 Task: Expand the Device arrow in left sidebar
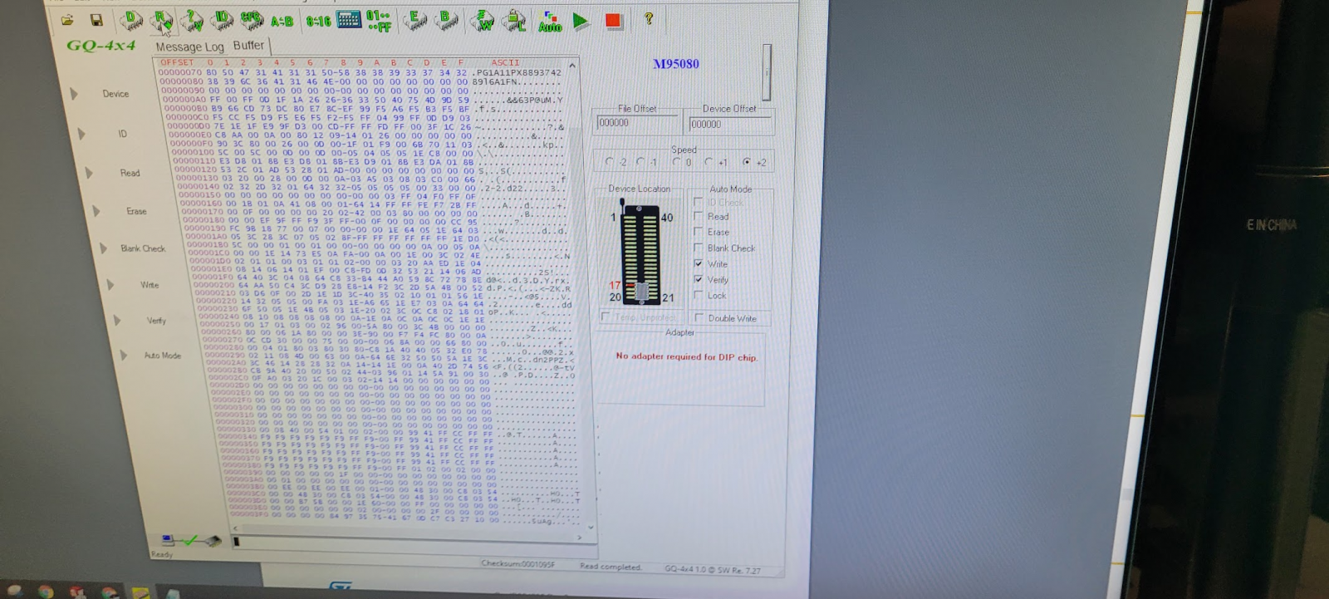(75, 94)
